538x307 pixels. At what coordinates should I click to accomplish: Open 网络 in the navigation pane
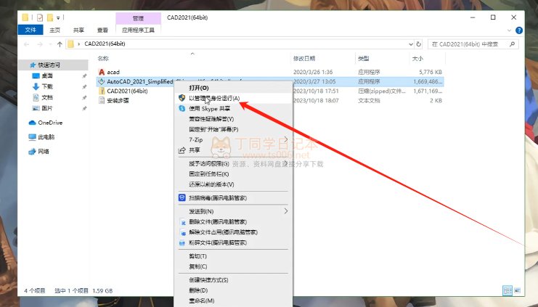coord(38,151)
